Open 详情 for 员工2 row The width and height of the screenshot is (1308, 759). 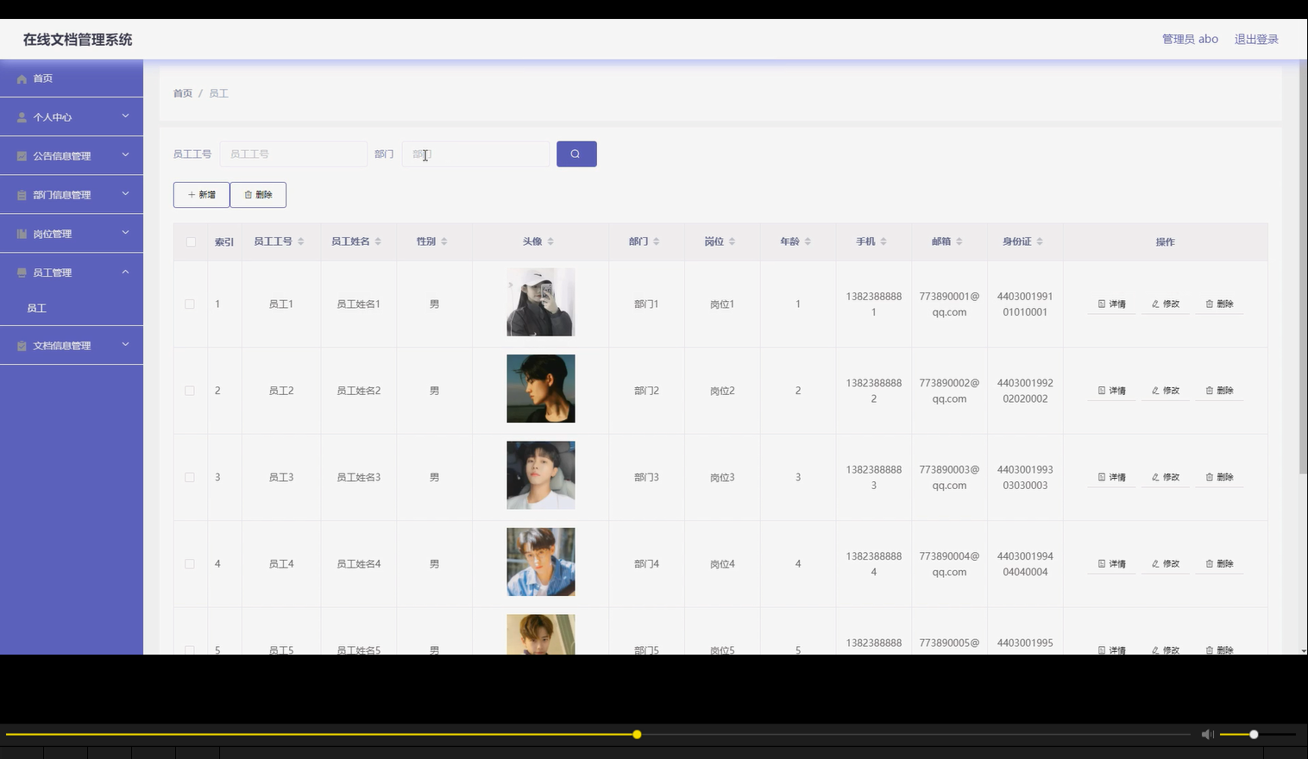[x=1111, y=391]
